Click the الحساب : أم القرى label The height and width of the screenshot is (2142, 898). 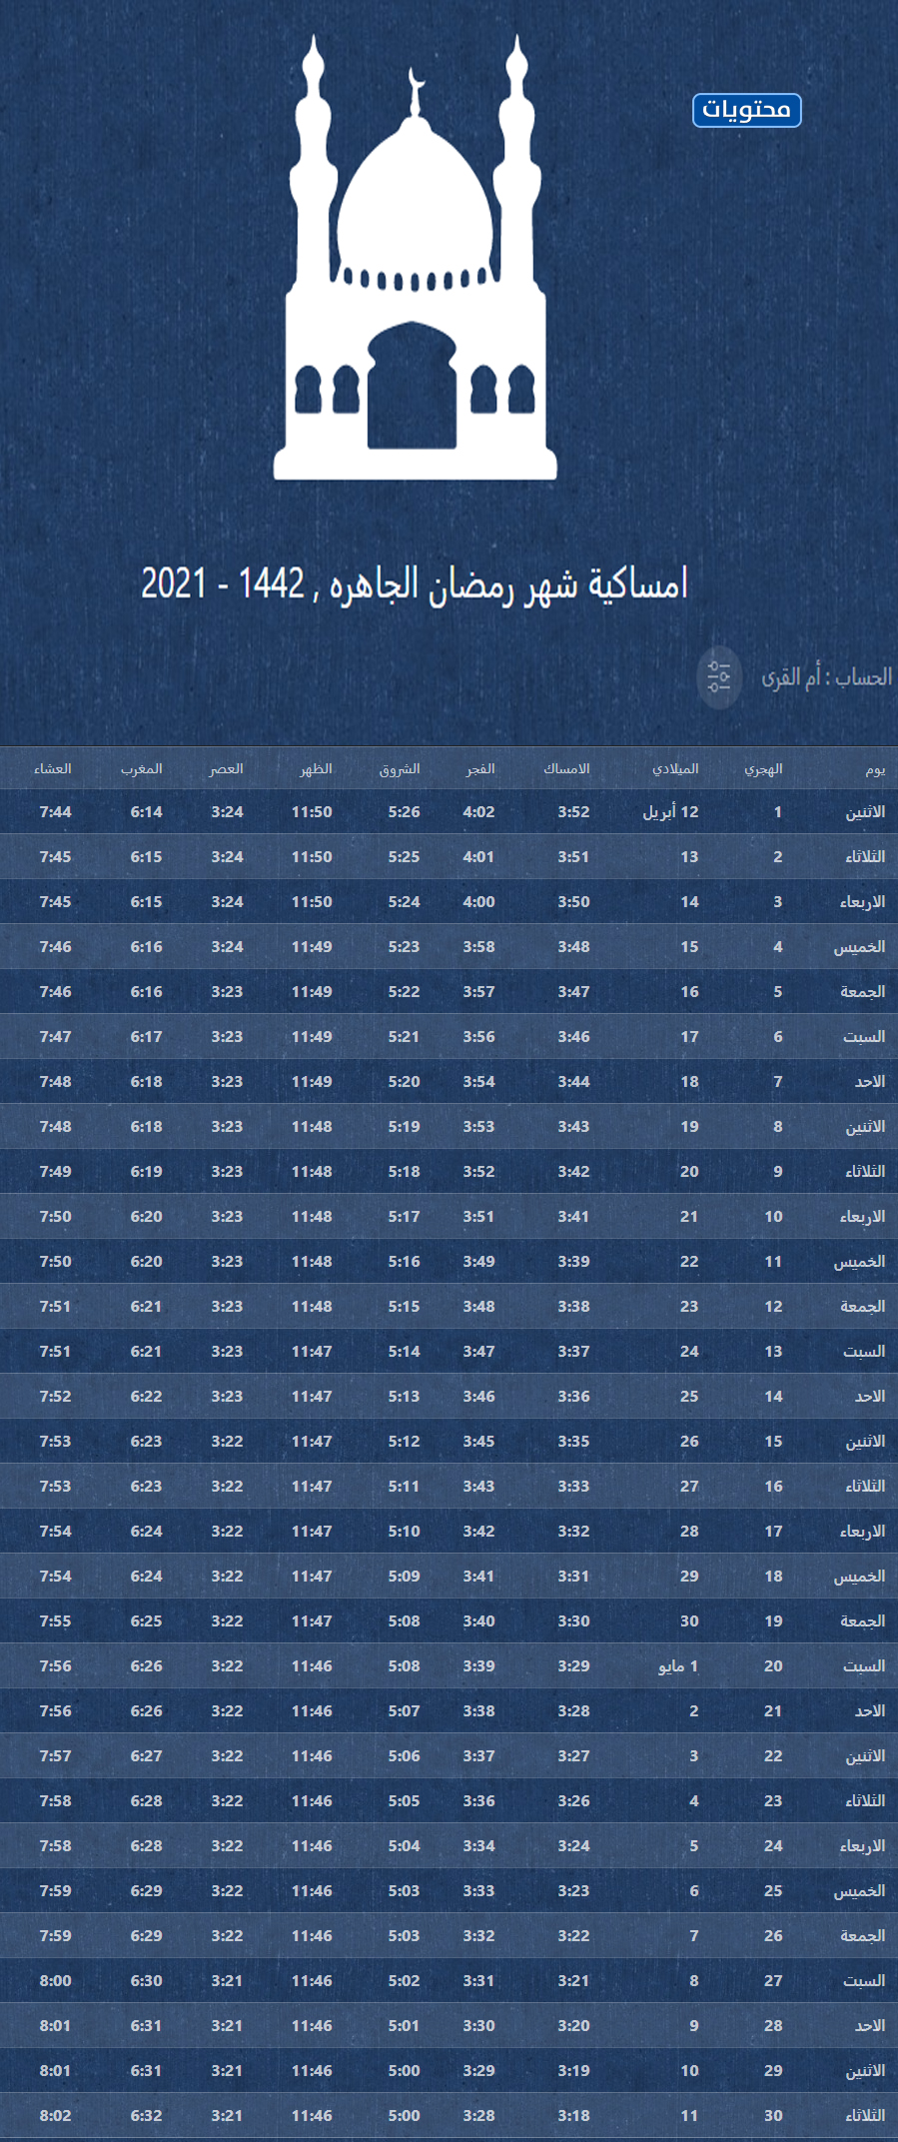(826, 677)
